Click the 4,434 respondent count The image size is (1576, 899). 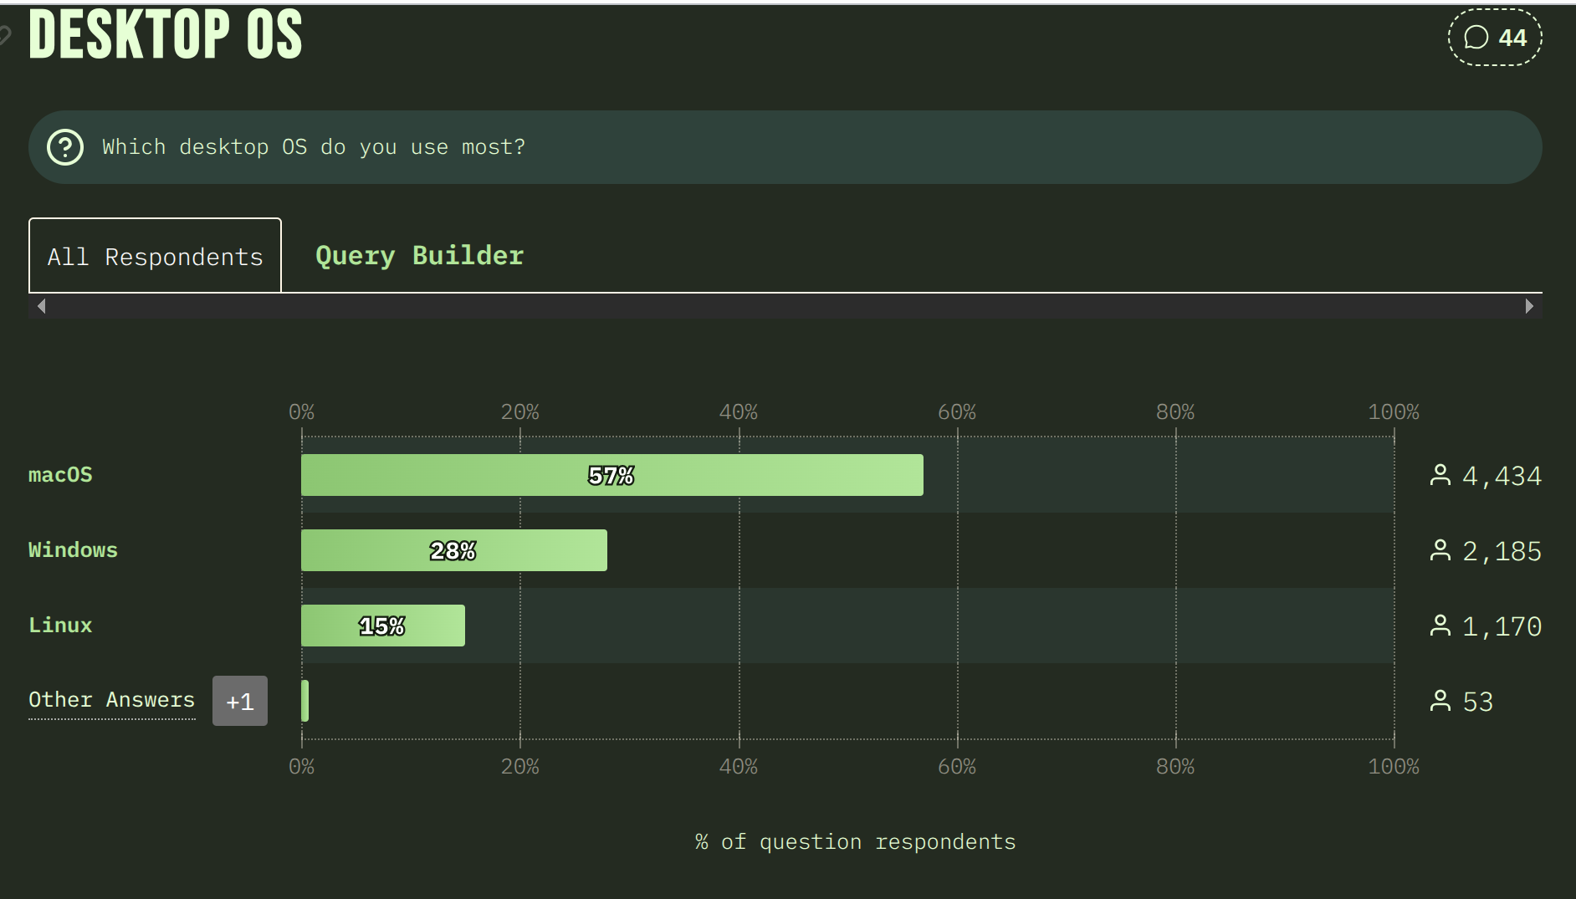pos(1502,476)
